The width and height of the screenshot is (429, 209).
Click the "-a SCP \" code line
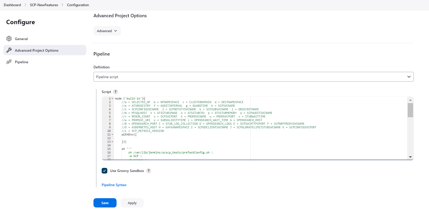[135, 156]
